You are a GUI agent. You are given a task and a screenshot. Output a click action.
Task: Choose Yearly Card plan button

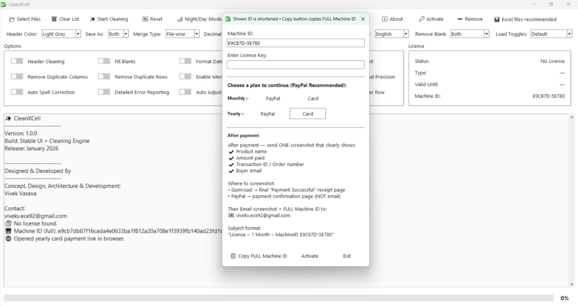click(x=308, y=114)
